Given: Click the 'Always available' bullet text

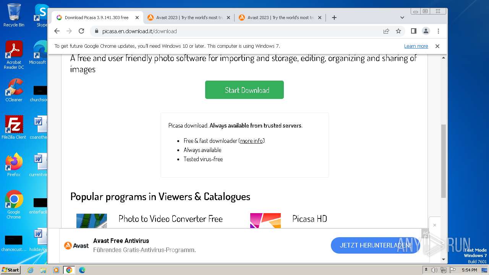Looking at the screenshot, I should click(x=202, y=150).
